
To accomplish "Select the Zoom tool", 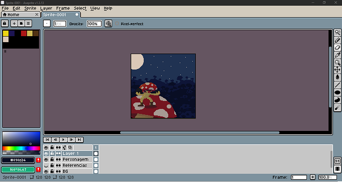I will point(337,63).
